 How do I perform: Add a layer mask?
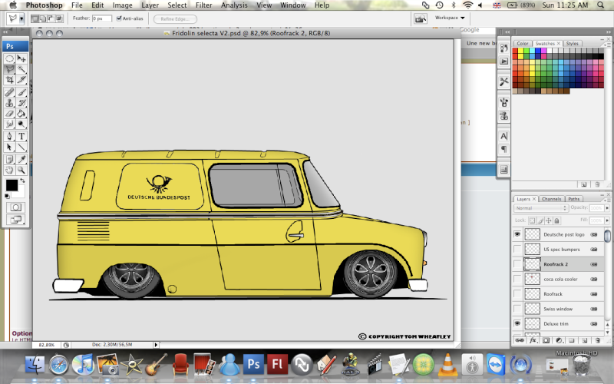546,340
